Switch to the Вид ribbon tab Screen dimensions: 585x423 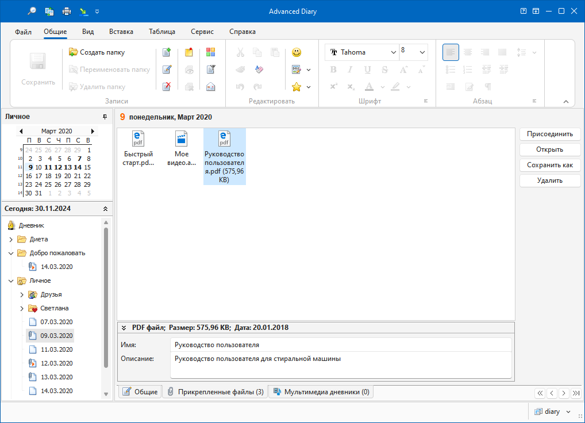(x=88, y=32)
